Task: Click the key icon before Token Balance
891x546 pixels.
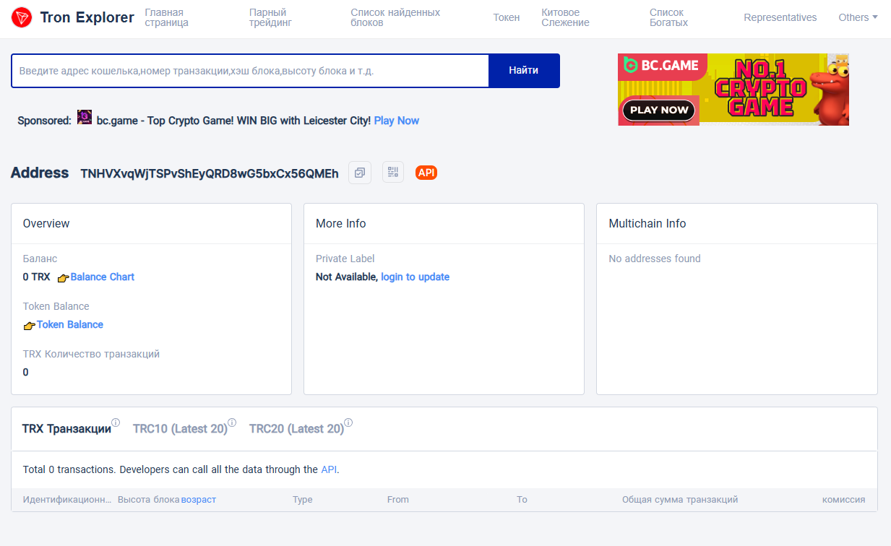Action: [29, 325]
